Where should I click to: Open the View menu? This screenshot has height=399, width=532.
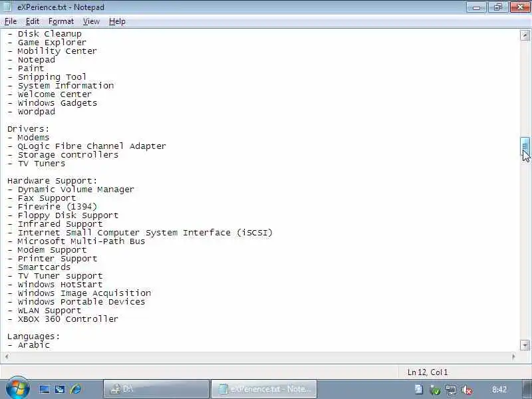click(91, 21)
